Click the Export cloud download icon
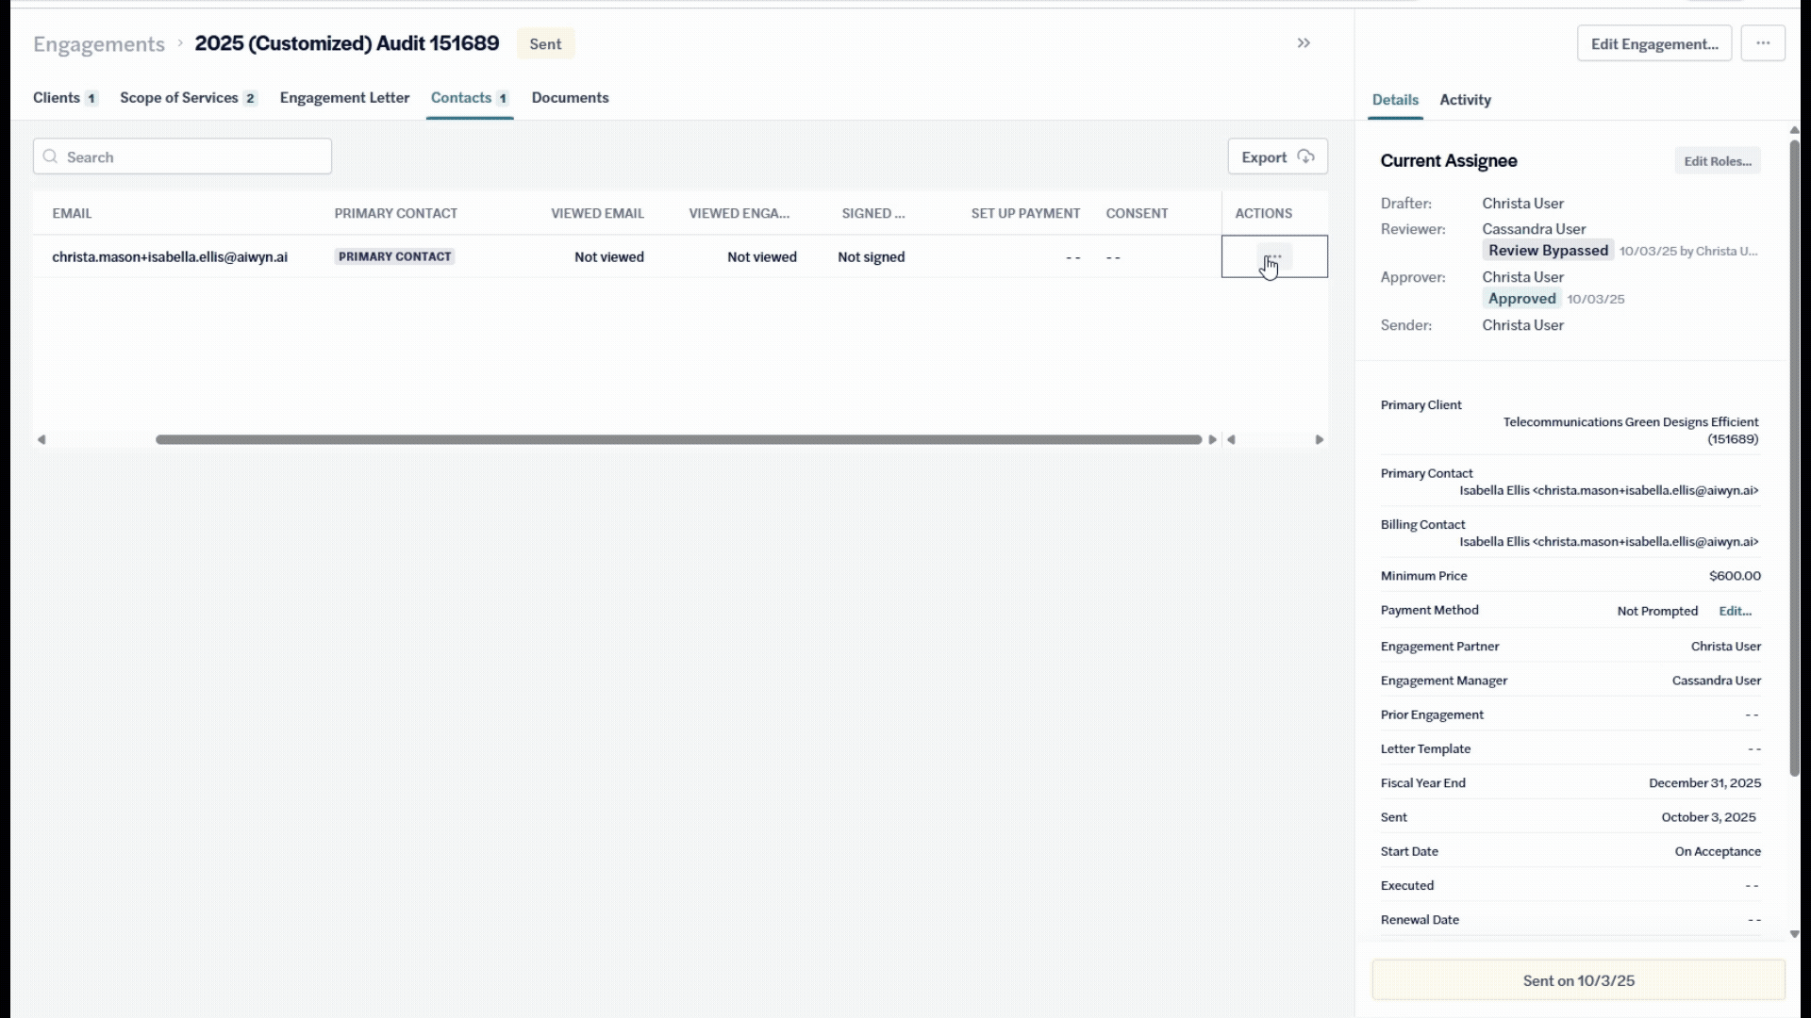The width and height of the screenshot is (1811, 1018). (x=1305, y=156)
